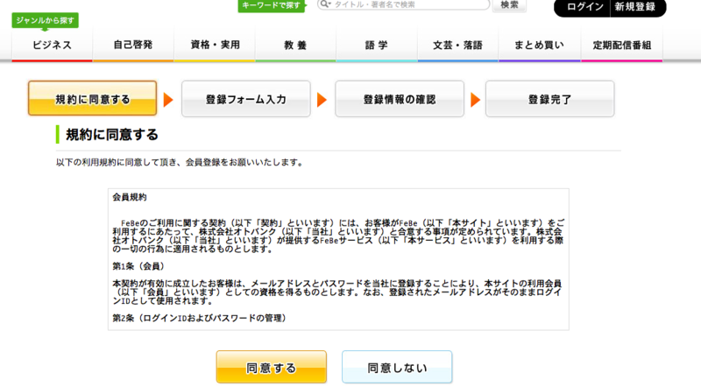Click the 登録フォーム入力 step button
Screen dimensions: 701x387
point(246,99)
